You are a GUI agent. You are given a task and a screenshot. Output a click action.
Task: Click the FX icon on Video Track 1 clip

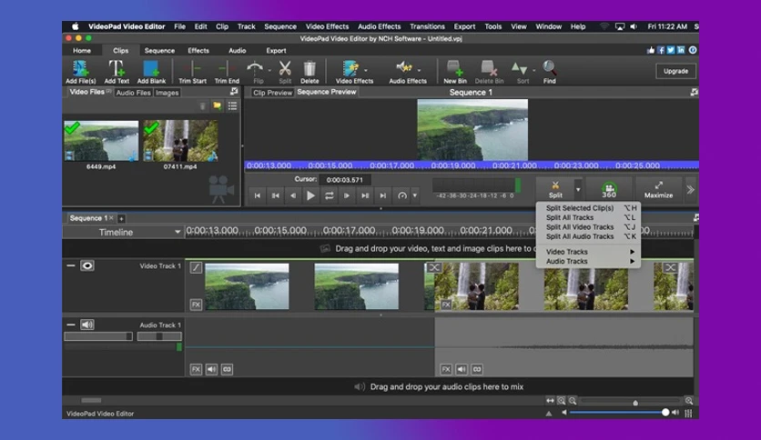click(x=196, y=305)
